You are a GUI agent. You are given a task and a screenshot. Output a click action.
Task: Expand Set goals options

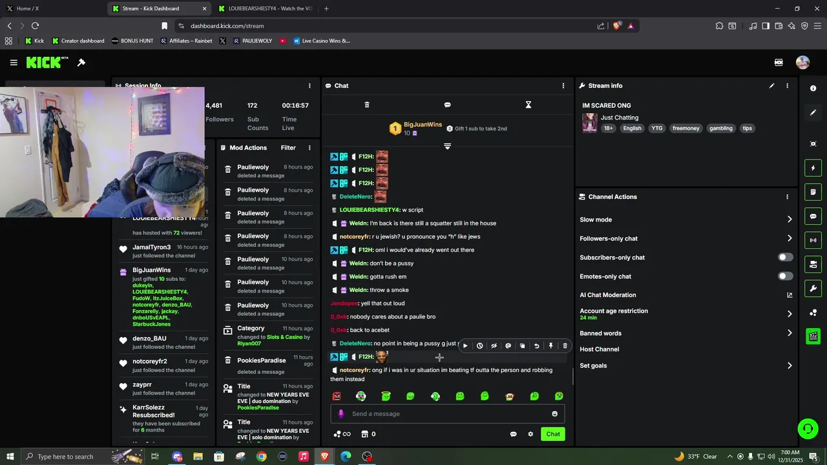tap(789, 366)
